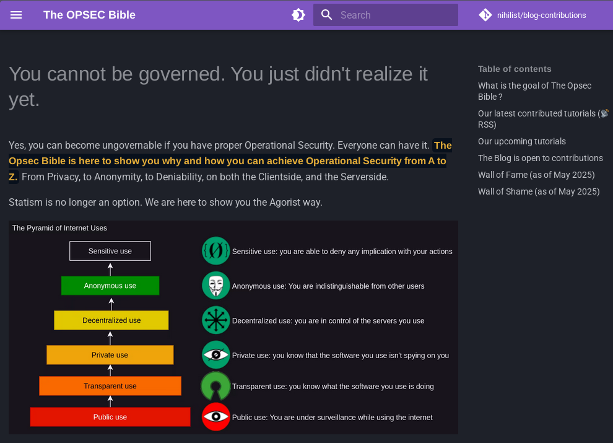This screenshot has height=443, width=613.
Task: Click in the Search input field
Action: [396, 15]
